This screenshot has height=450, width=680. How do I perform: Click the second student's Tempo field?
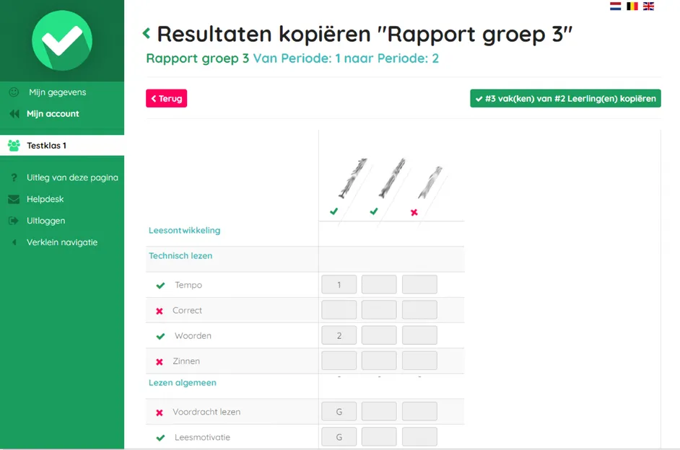coord(379,285)
